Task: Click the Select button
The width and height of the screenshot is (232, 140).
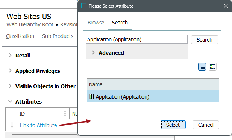Action: (x=173, y=125)
